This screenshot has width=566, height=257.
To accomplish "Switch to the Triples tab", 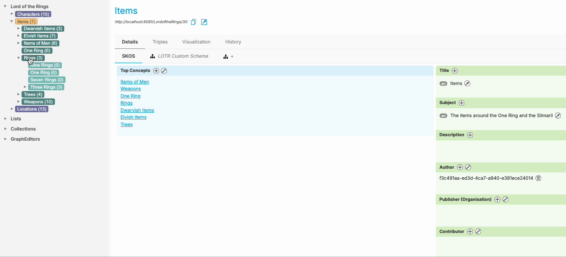I will [160, 42].
